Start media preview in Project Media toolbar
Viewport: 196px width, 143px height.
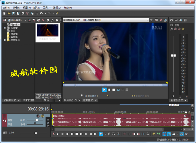[x=57, y=20]
